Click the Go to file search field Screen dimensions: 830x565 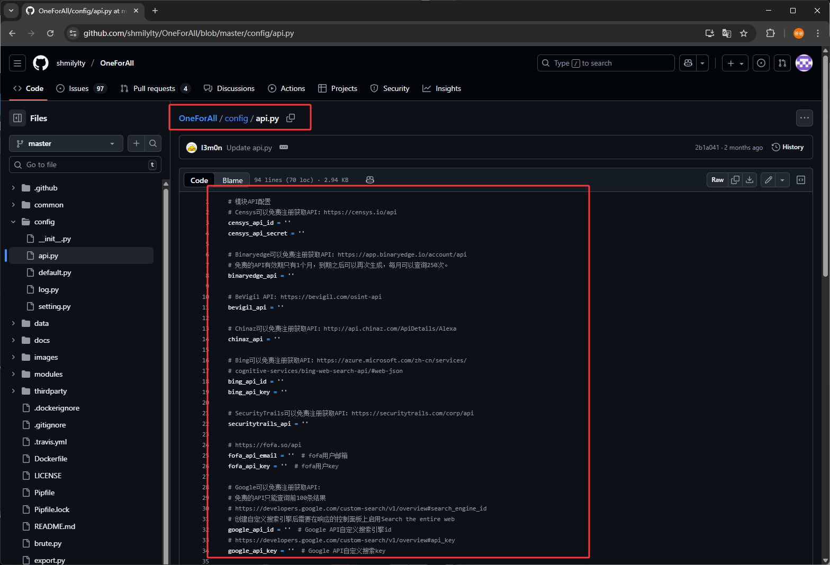[85, 165]
